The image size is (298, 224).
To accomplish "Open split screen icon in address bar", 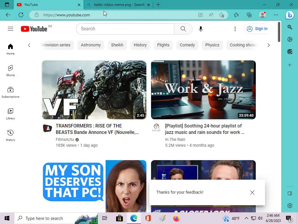I will [x=201, y=15].
